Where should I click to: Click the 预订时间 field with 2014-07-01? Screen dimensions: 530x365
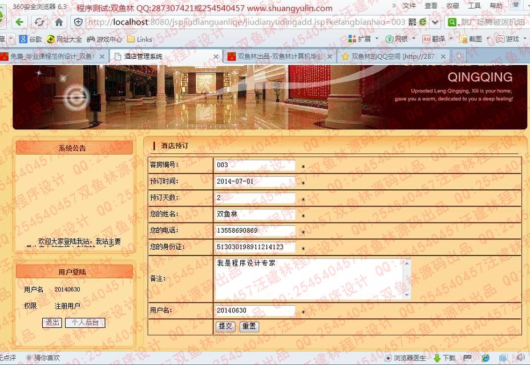pyautogui.click(x=255, y=181)
